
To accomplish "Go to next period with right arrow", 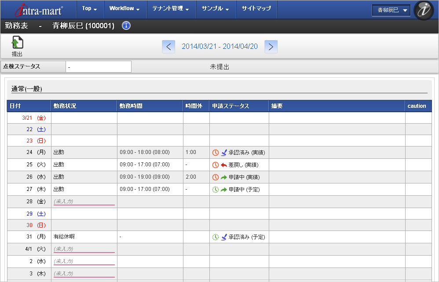I will [271, 47].
